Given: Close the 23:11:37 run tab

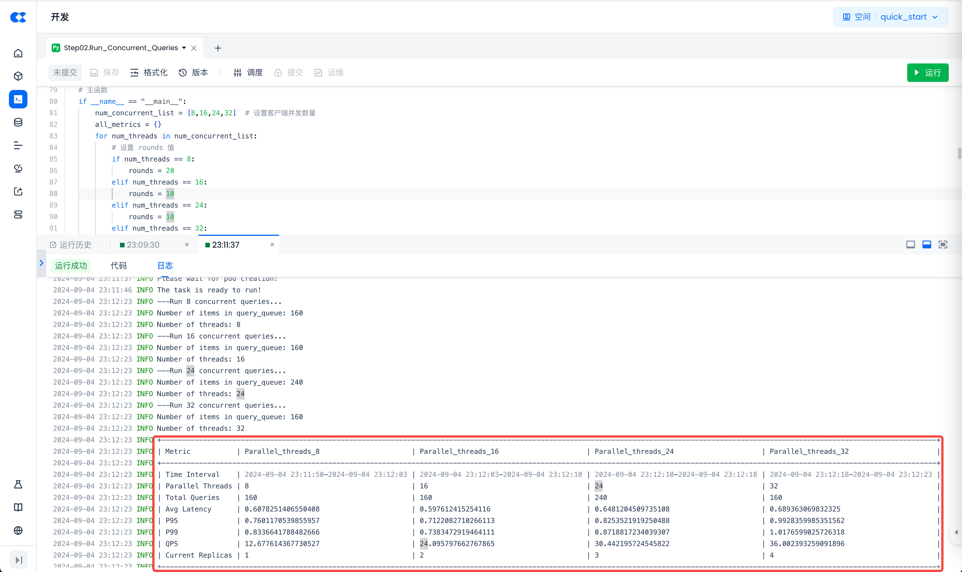Looking at the screenshot, I should tap(272, 244).
